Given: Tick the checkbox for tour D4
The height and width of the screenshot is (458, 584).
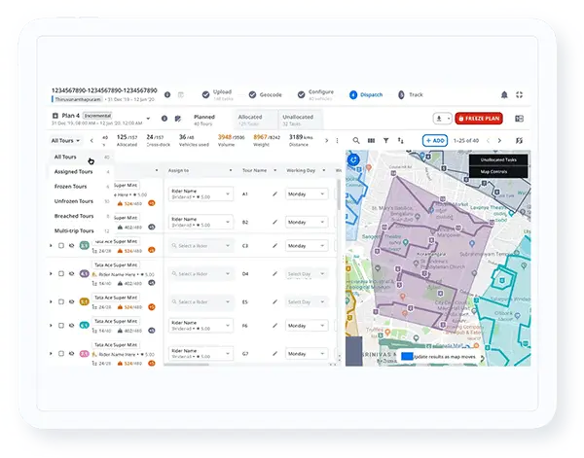Looking at the screenshot, I should tap(61, 274).
